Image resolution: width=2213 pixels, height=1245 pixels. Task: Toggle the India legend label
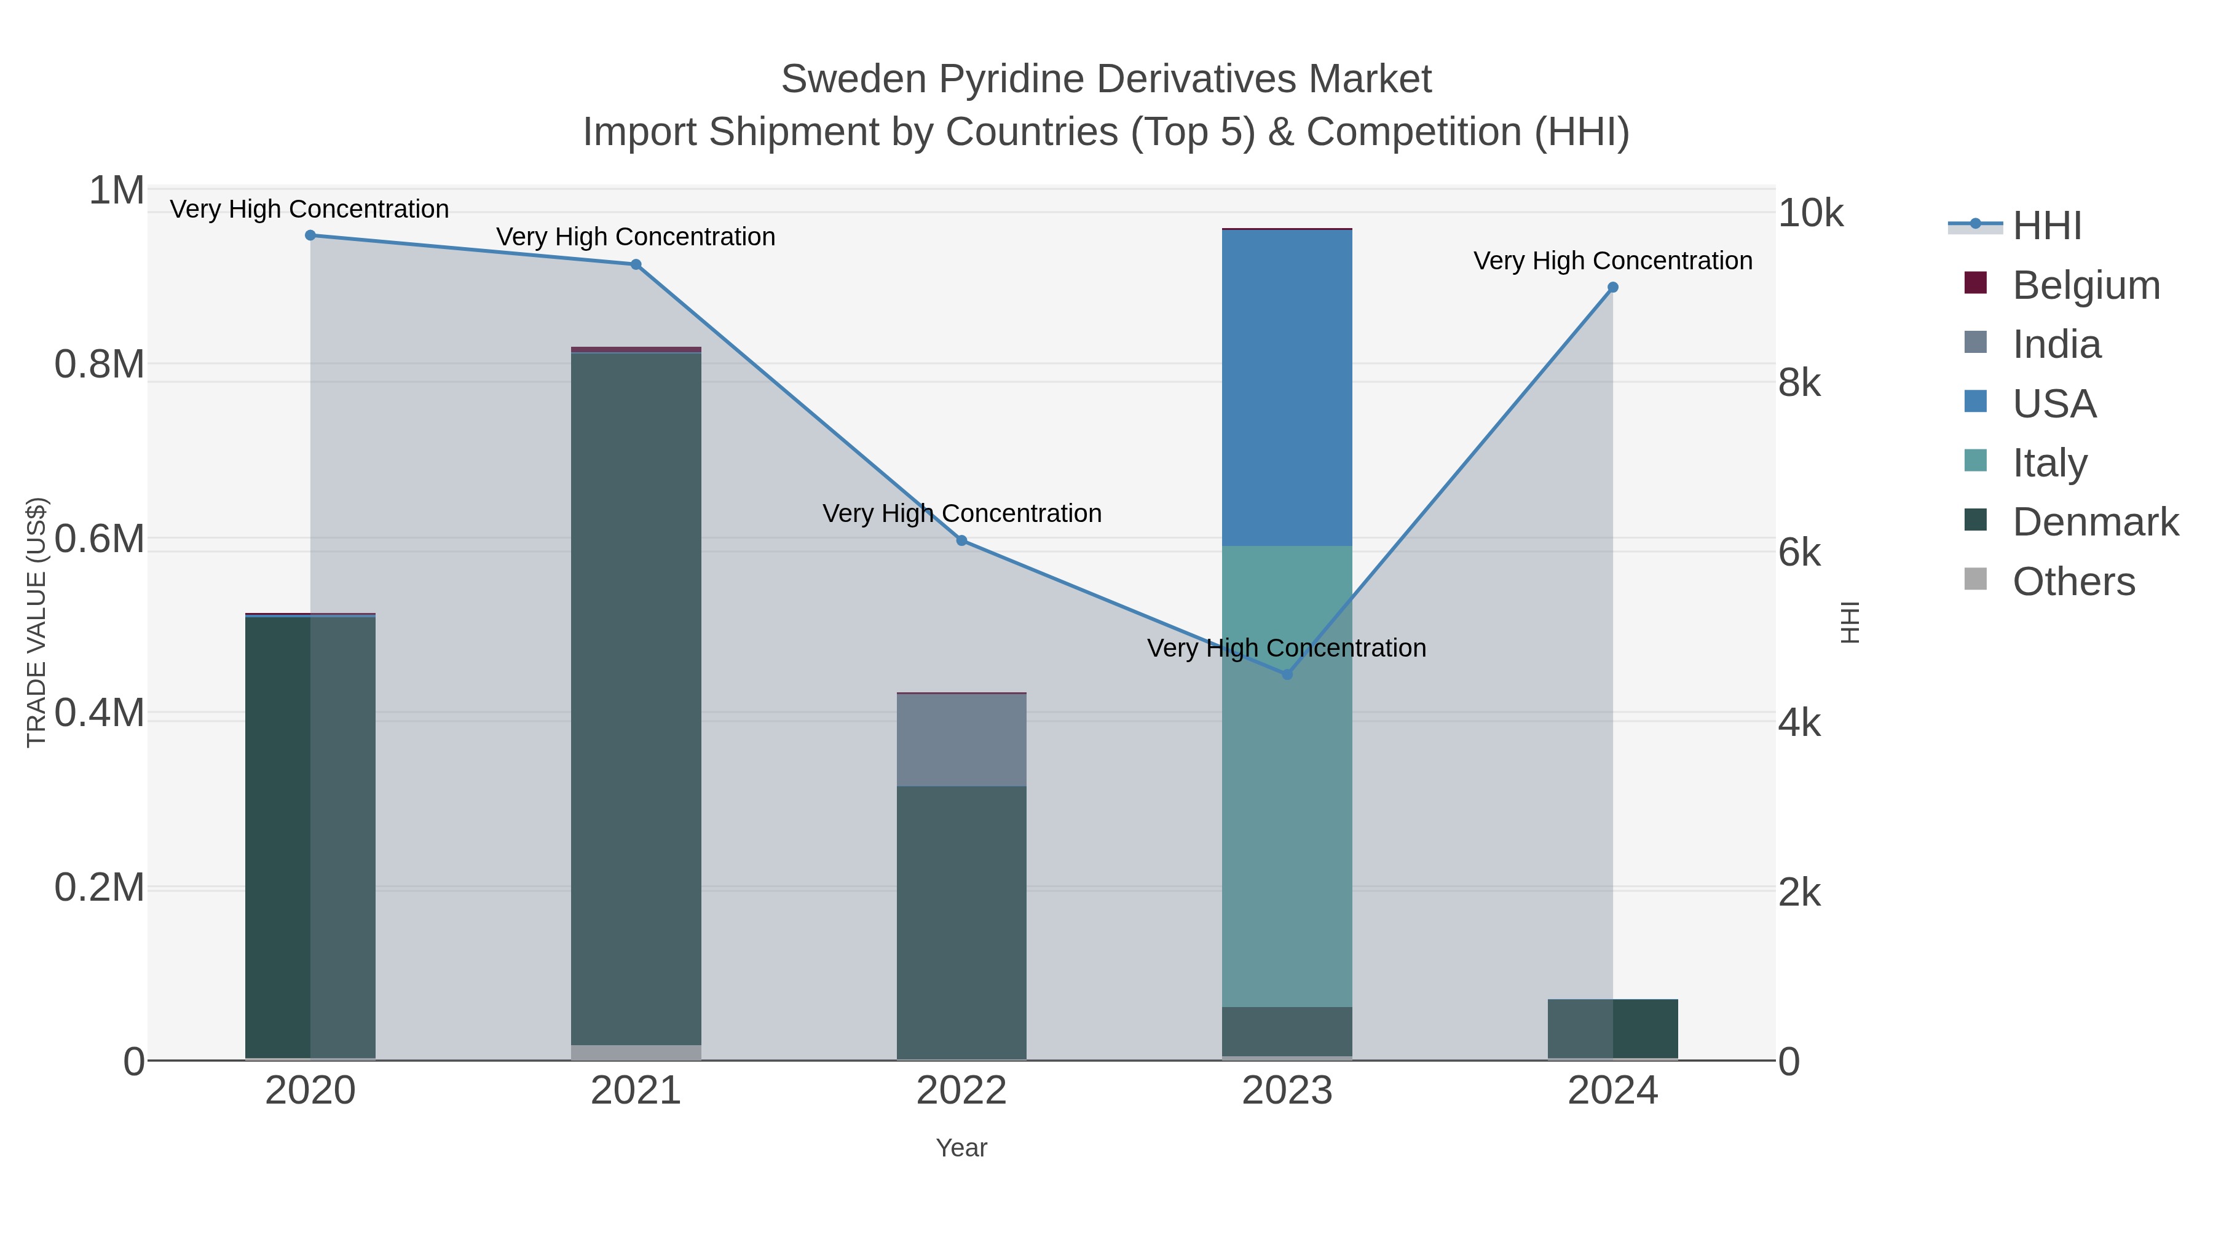tap(2057, 344)
